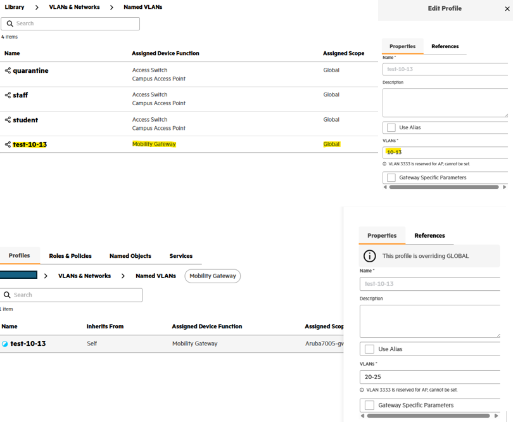This screenshot has width=513, height=429.
Task: Click highlighted Mobility Gateway cell
Action: tap(154, 144)
